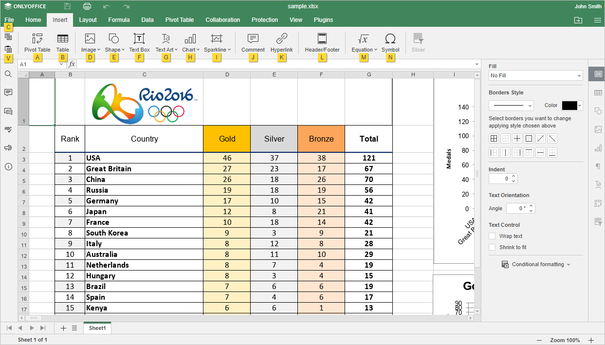Open Feedback & Support speaker icon

8,148
